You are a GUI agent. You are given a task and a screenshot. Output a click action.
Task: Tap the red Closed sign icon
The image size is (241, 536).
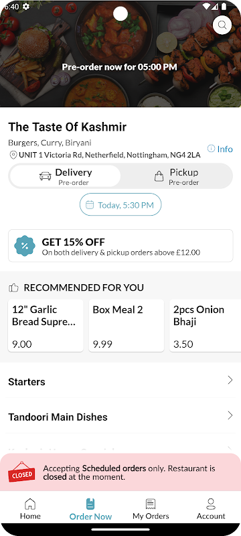click(22, 472)
